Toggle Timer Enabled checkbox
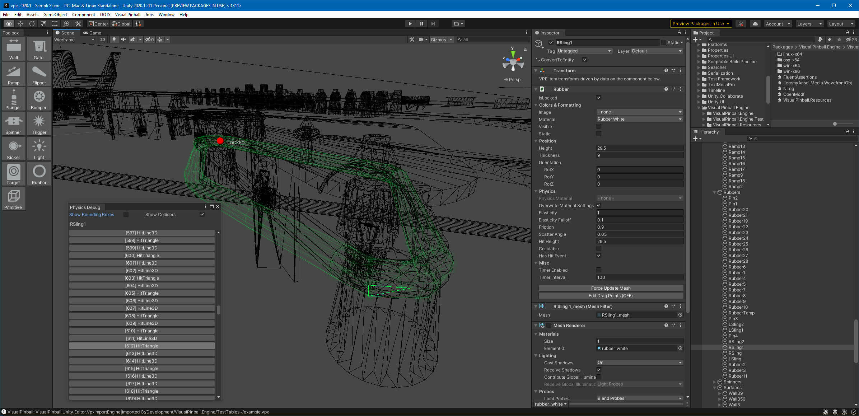 coord(599,270)
